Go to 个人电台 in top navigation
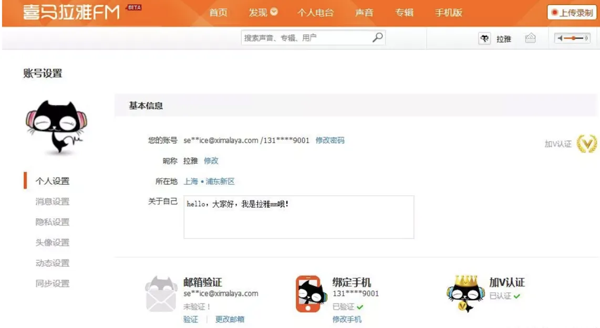Viewport: 600px width, 328px height. pos(315,13)
